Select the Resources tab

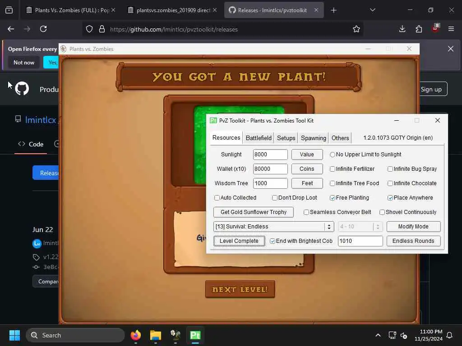pyautogui.click(x=226, y=138)
